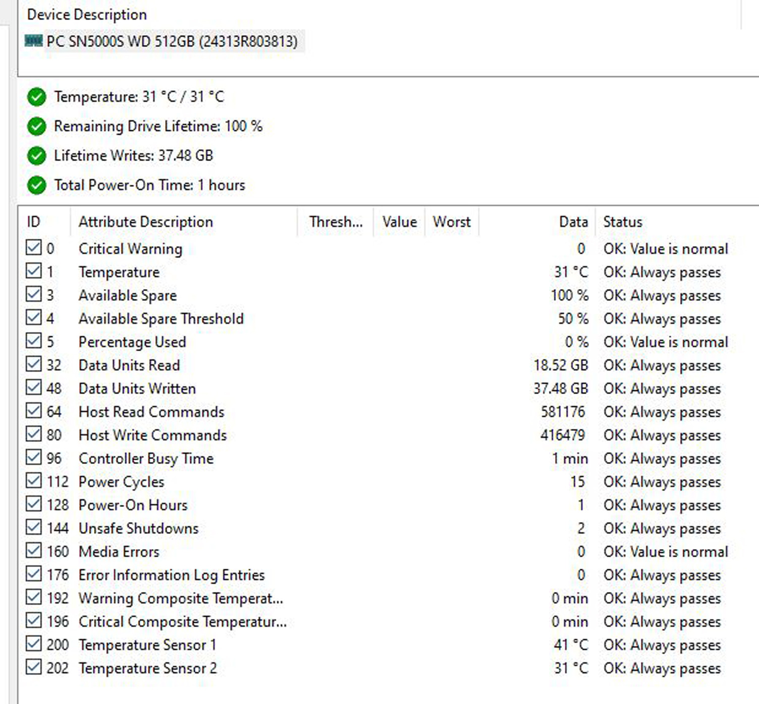Click the SSD icon beside PC SN5000S
759x704 pixels.
click(33, 40)
